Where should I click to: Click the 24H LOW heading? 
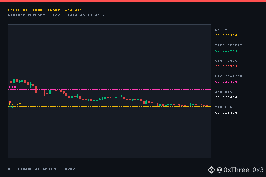(x=224, y=107)
